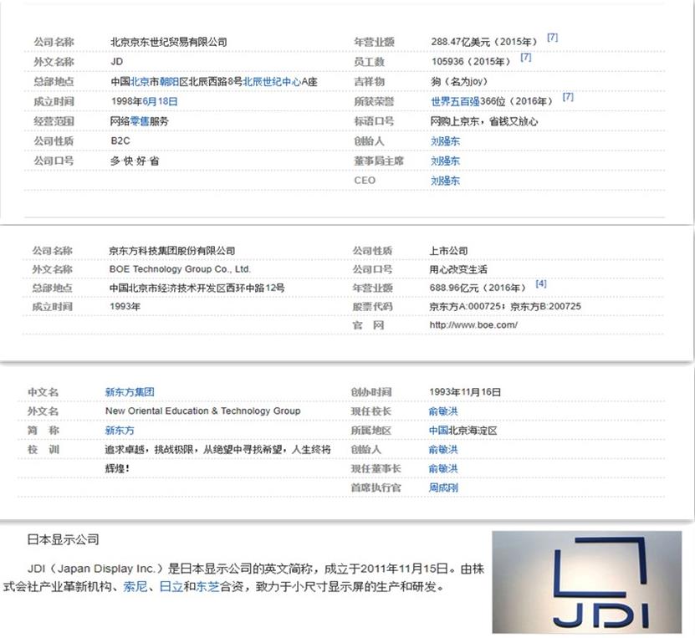Open reference [7] beside 288.47亿美元 revenue
Screen dimensions: 695x638
click(x=552, y=38)
